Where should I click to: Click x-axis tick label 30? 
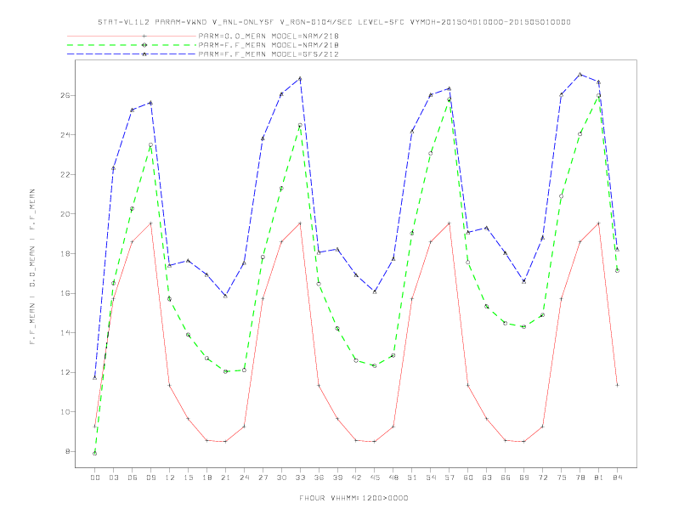click(281, 478)
